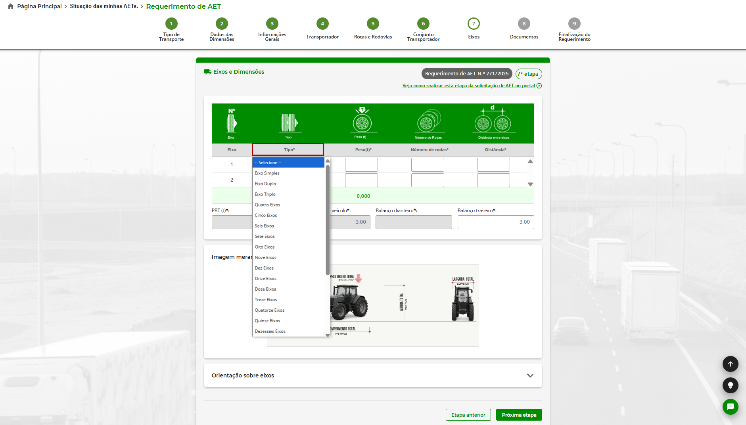Click the scroll-to-top arrow button
This screenshot has height=425, width=746.
point(731,364)
